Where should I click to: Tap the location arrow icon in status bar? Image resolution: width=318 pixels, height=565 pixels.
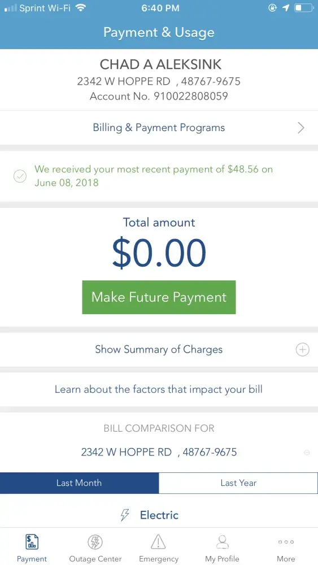(x=286, y=8)
